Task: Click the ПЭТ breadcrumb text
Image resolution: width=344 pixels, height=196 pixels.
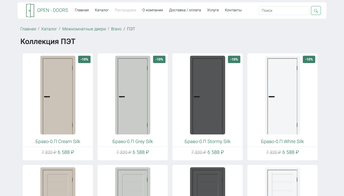Action: coord(131,29)
